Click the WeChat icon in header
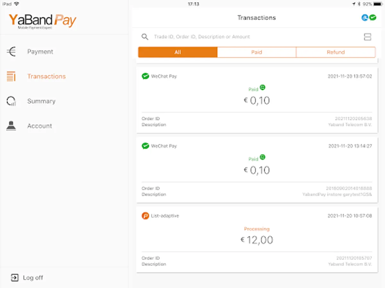Viewport: 385px width, 288px height. click(372, 18)
